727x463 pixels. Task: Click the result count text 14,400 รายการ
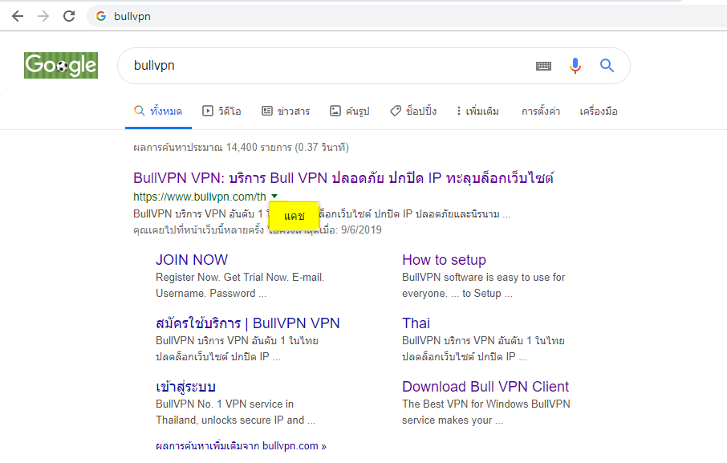click(x=258, y=148)
